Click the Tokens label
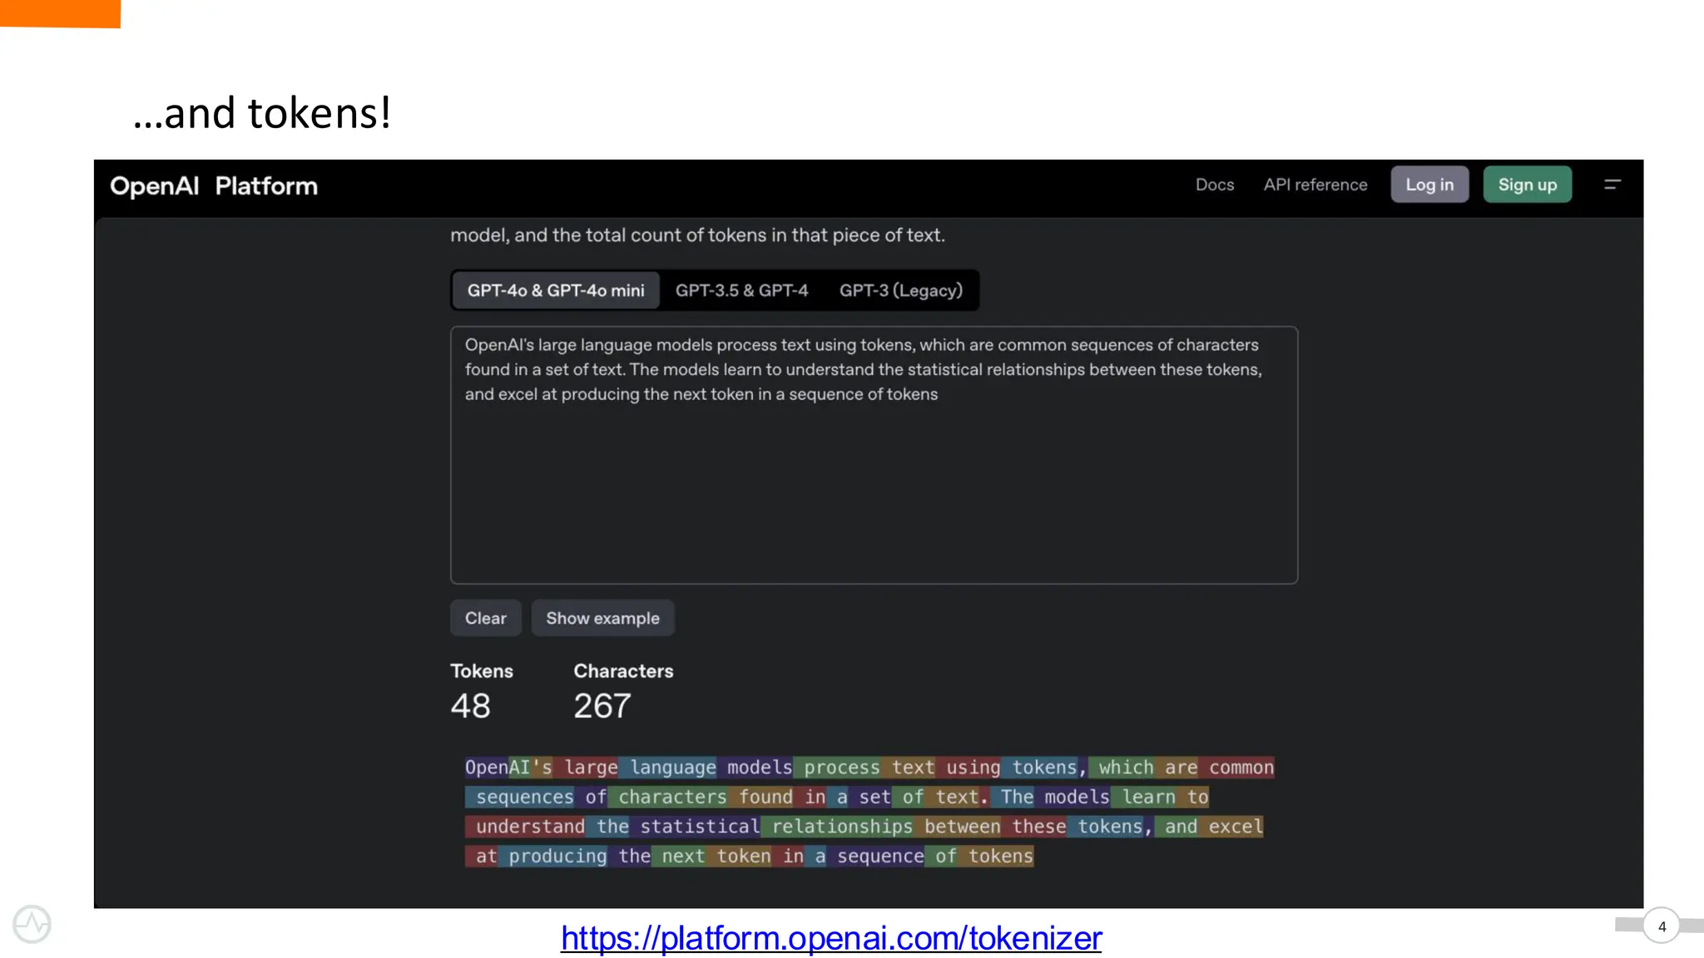 click(482, 671)
